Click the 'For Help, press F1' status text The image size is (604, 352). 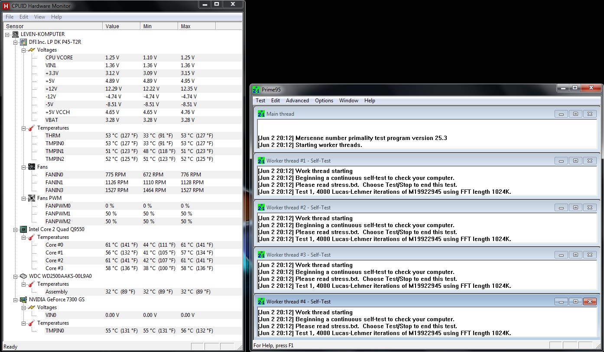click(x=274, y=345)
